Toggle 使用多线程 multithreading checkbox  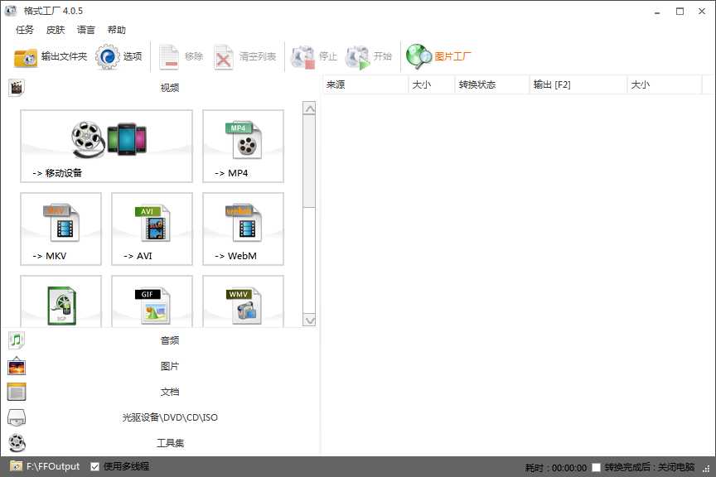(95, 466)
